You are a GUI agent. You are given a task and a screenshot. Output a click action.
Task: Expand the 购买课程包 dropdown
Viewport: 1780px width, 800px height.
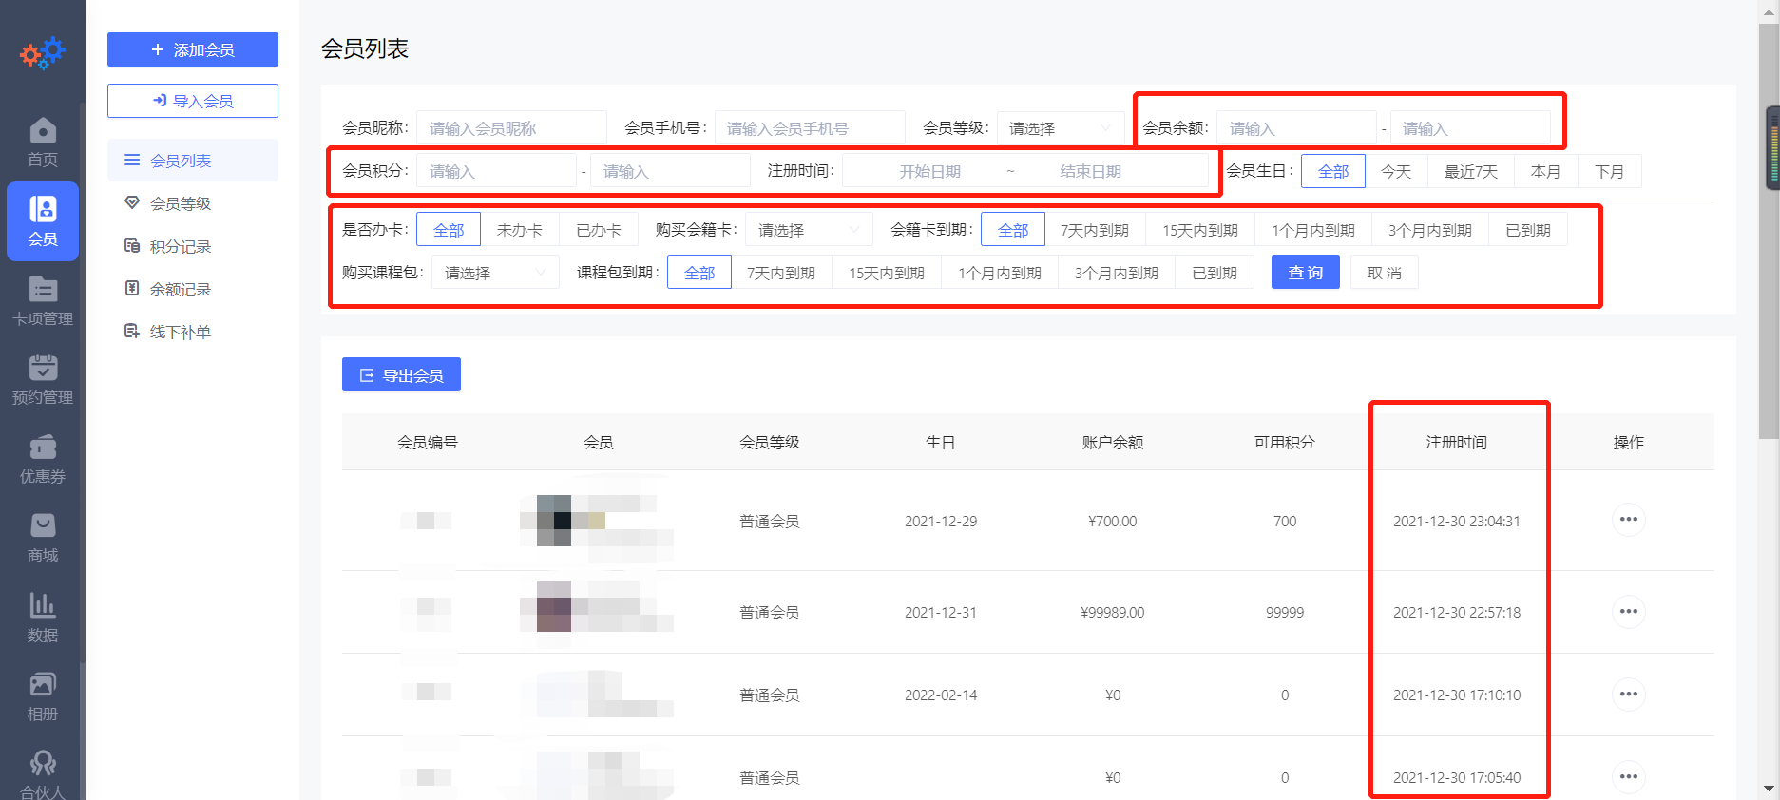point(495,273)
